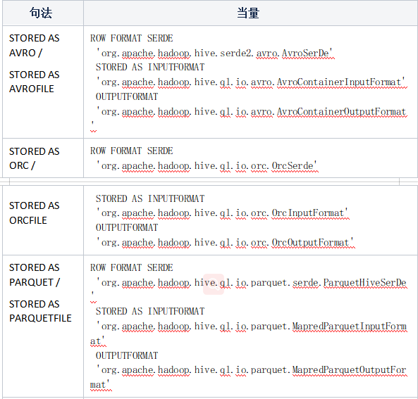Click the STORED AS AVROFILE text

click(34, 82)
